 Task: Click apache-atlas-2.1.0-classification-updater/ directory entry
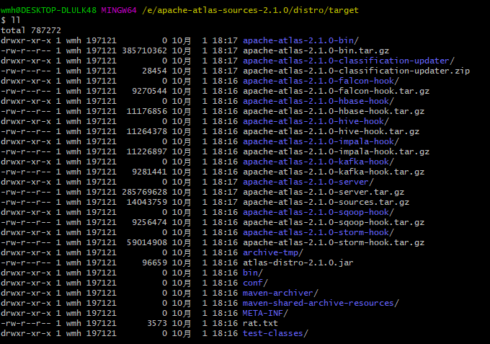coord(349,61)
